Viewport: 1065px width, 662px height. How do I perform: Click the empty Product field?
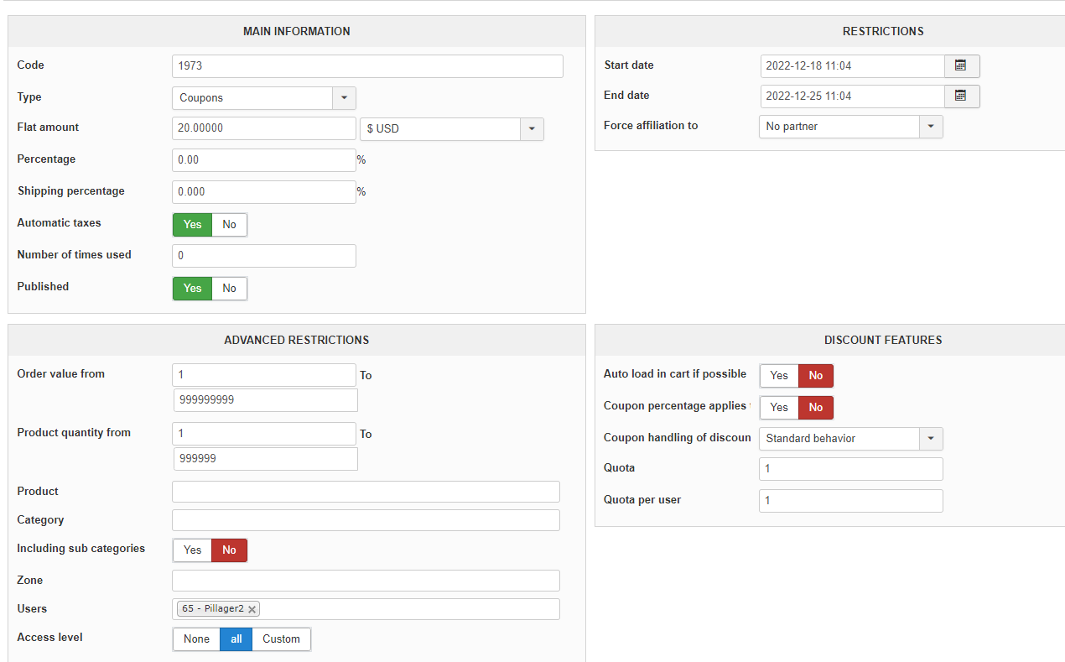coord(366,492)
